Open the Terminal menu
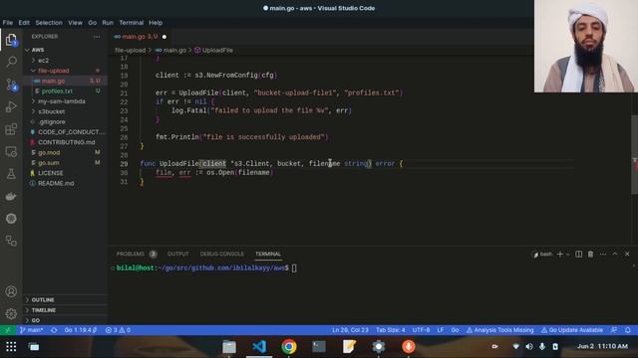The height and width of the screenshot is (358, 638). [131, 23]
